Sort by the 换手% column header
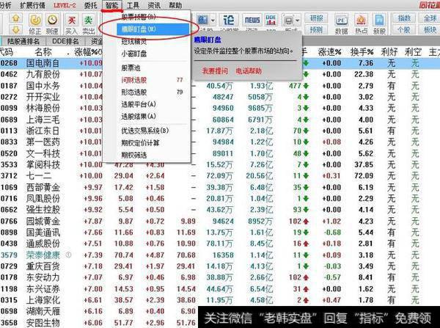 [362, 52]
